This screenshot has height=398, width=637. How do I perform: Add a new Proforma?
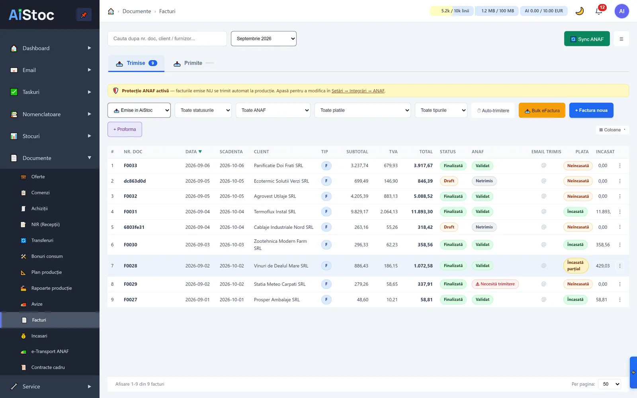[125, 129]
